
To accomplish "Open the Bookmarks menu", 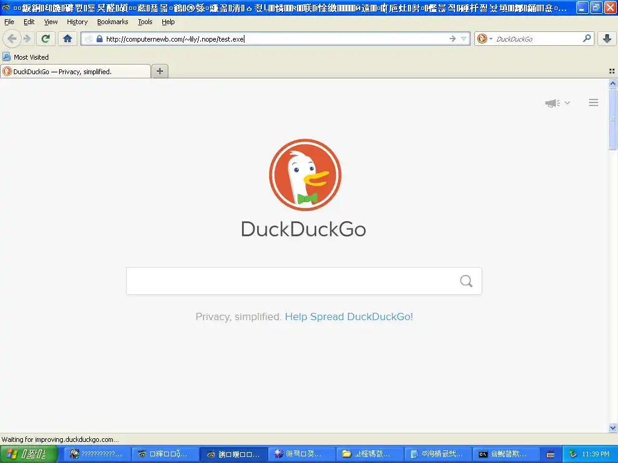I will tap(113, 22).
